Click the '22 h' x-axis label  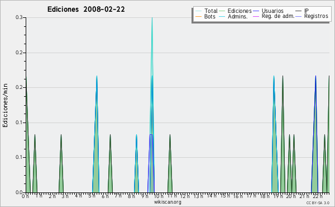click(318, 196)
